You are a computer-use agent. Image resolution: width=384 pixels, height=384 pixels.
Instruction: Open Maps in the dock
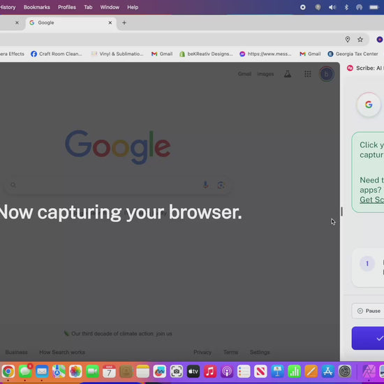click(59, 371)
